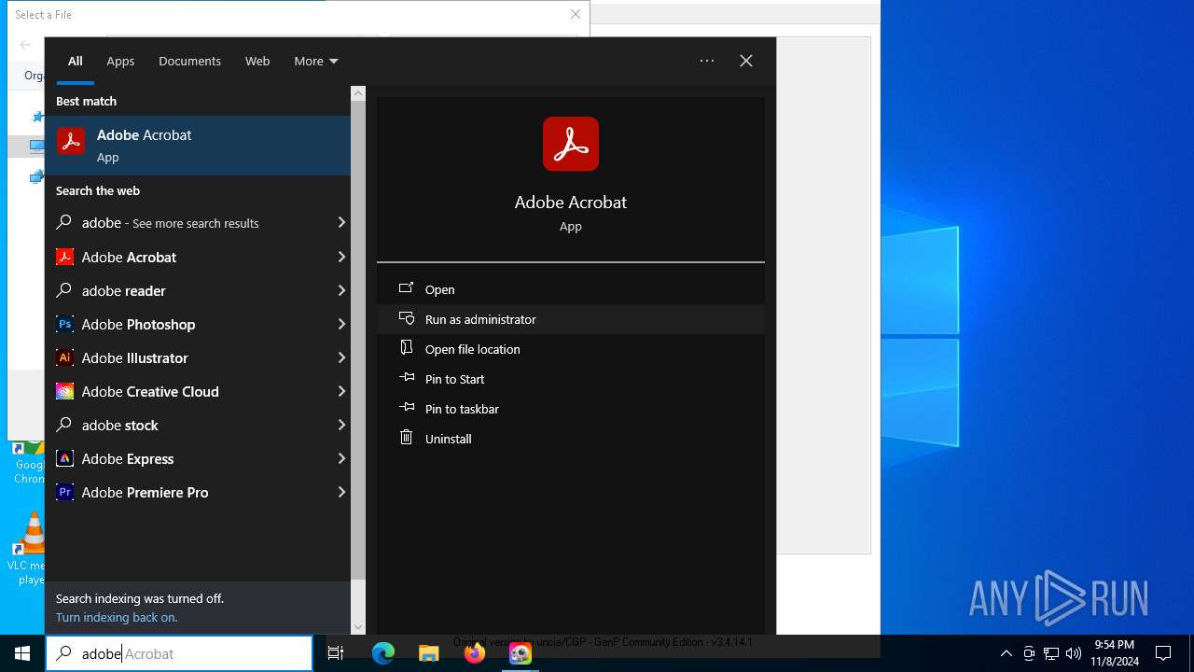Image resolution: width=1194 pixels, height=672 pixels.
Task: Select the Adobe Acrobat web suggestion icon
Action: click(x=64, y=257)
